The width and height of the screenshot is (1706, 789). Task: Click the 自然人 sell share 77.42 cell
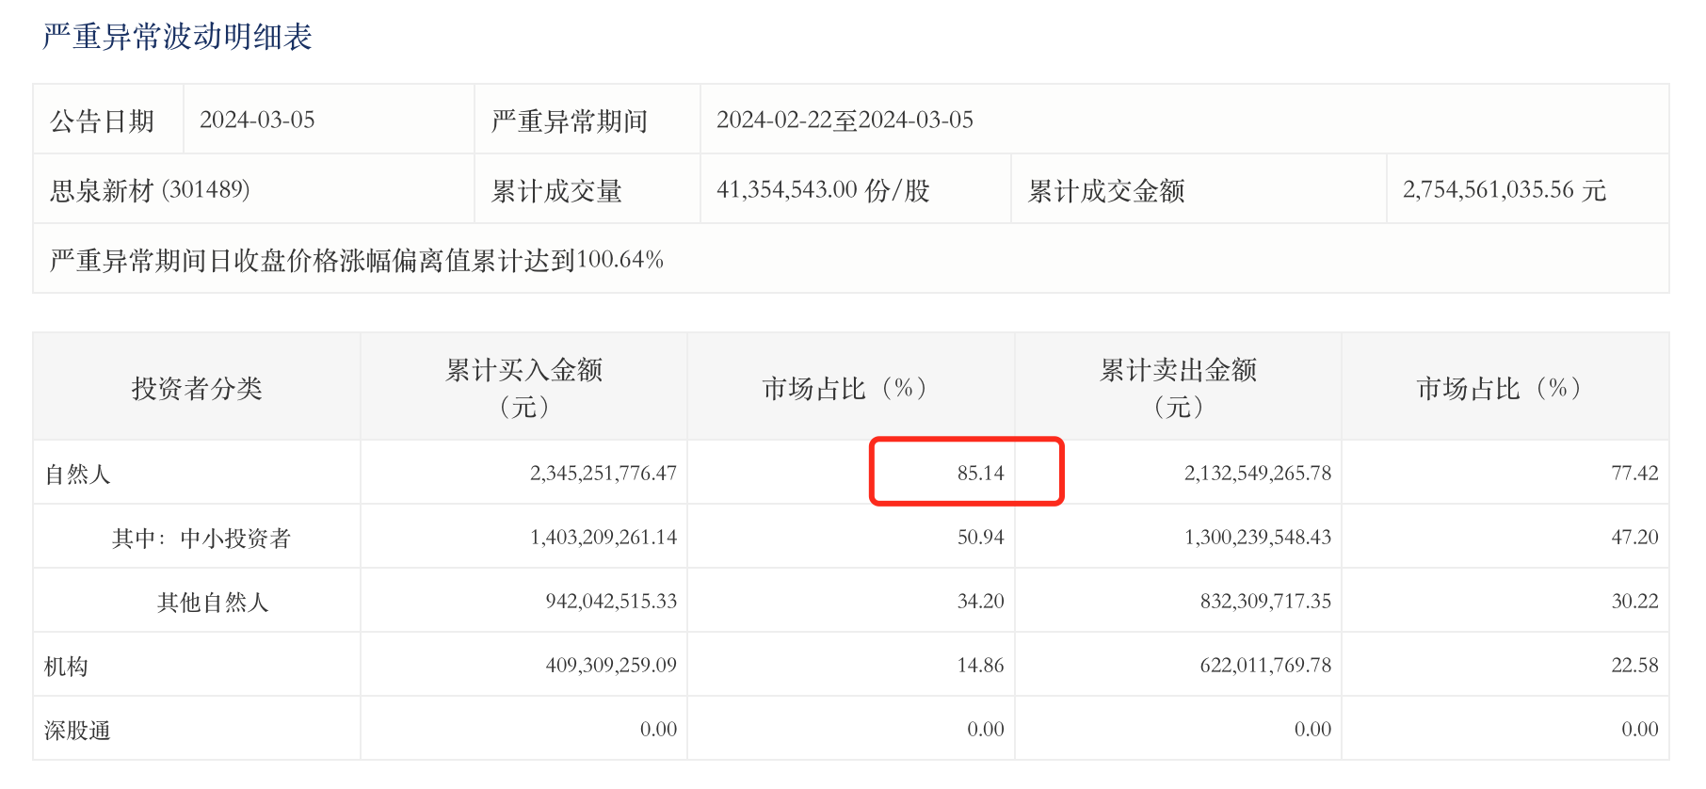(1634, 473)
